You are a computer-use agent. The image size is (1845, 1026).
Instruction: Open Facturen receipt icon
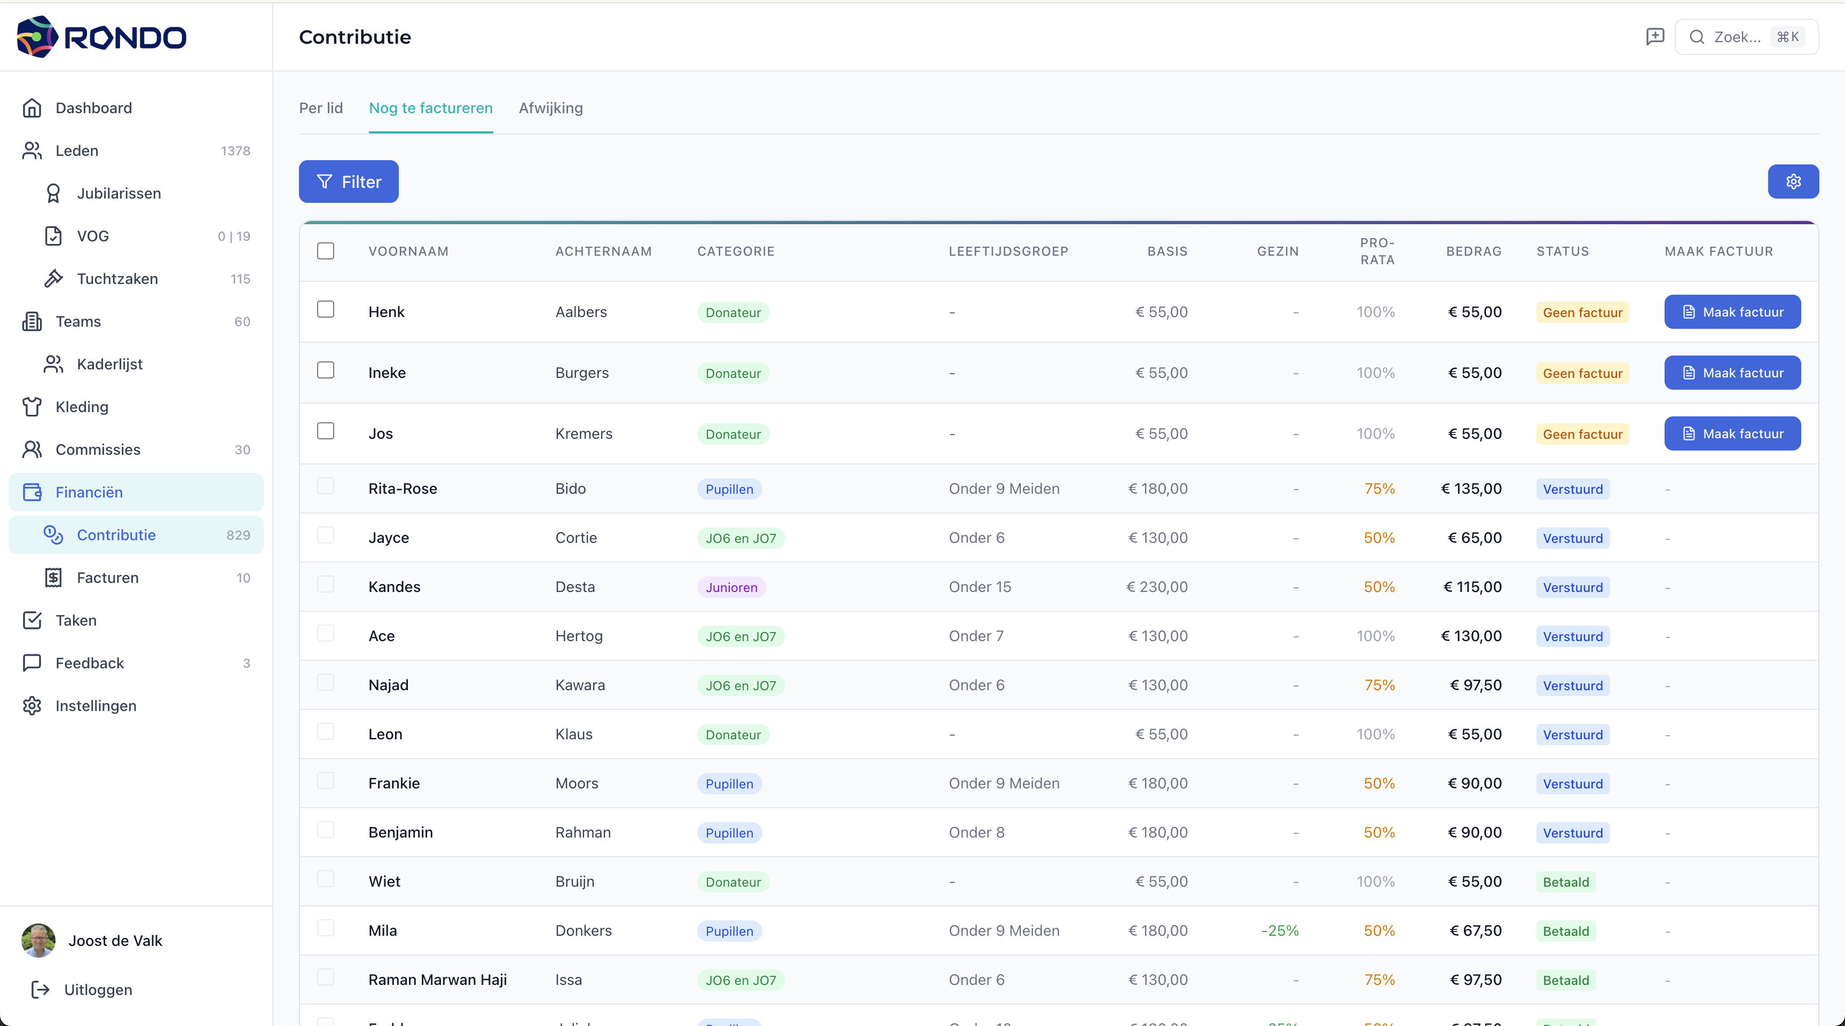[54, 578]
